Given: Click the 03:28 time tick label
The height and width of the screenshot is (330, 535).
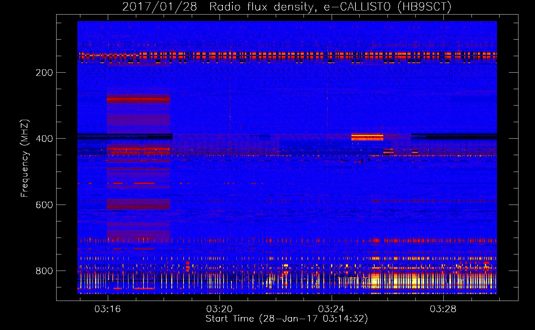Looking at the screenshot, I should click(x=443, y=309).
